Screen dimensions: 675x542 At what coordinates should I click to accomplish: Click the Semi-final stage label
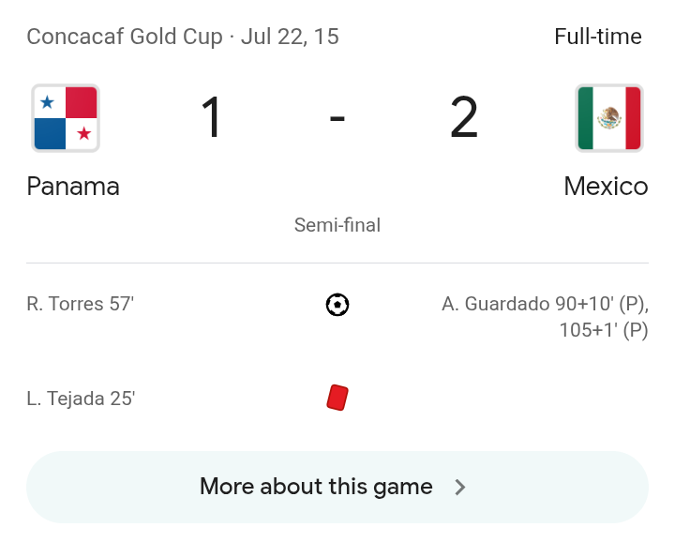point(337,225)
